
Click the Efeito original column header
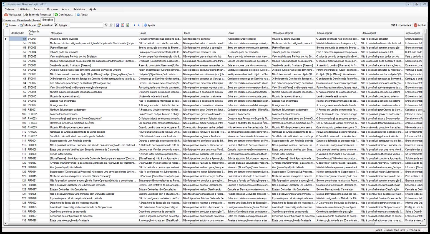(x=382, y=33)
